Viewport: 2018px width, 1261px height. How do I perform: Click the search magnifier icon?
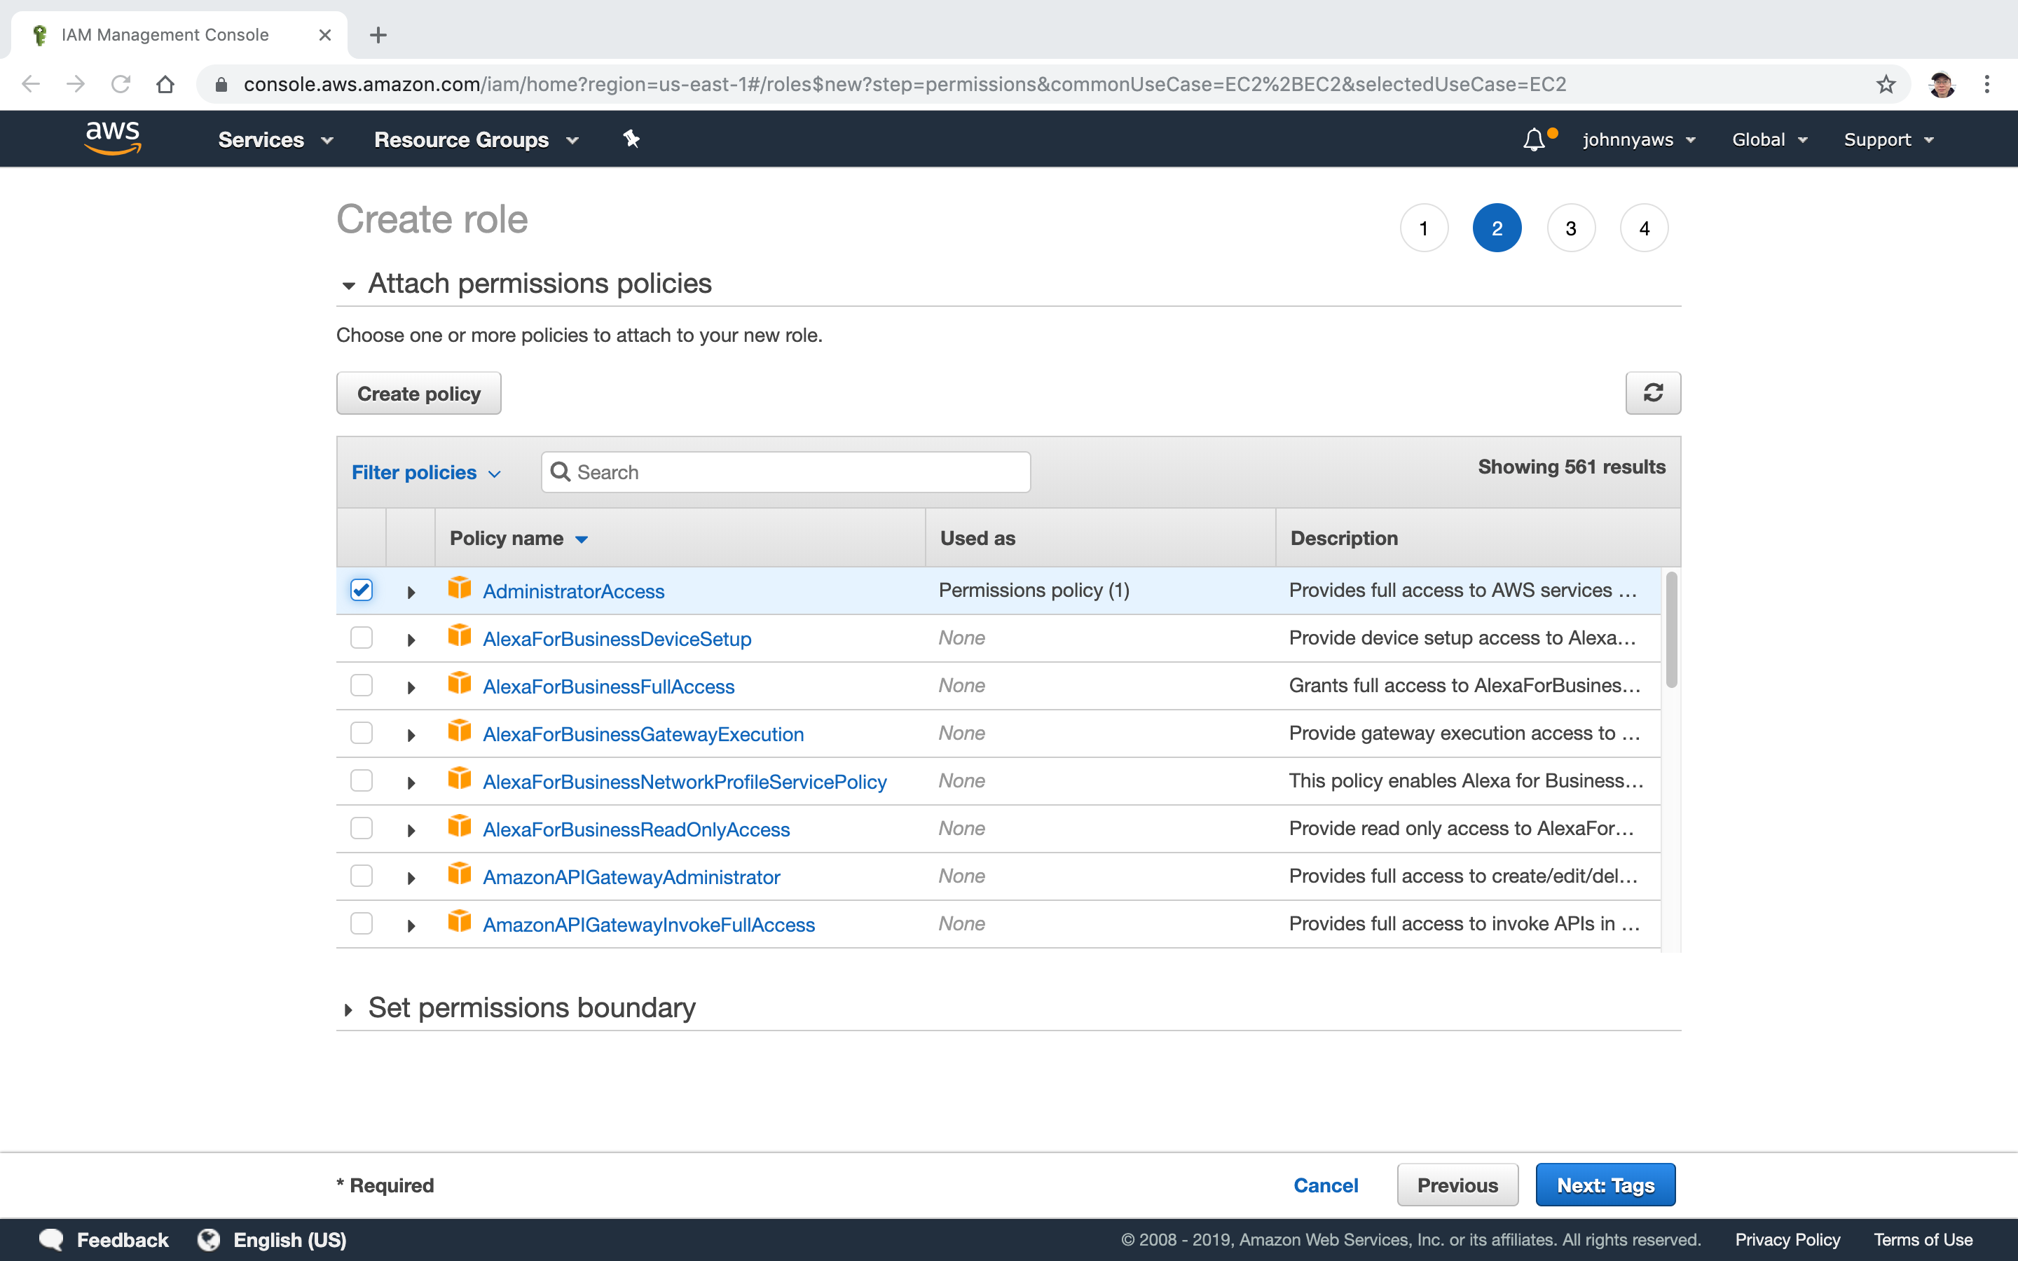point(561,472)
